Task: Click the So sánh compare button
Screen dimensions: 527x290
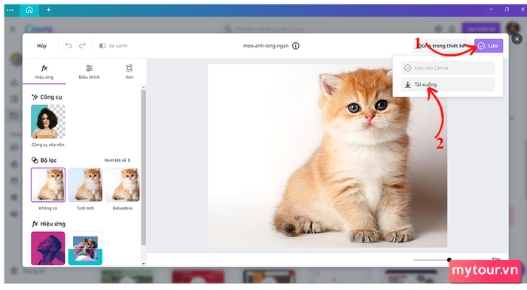Action: (x=113, y=46)
